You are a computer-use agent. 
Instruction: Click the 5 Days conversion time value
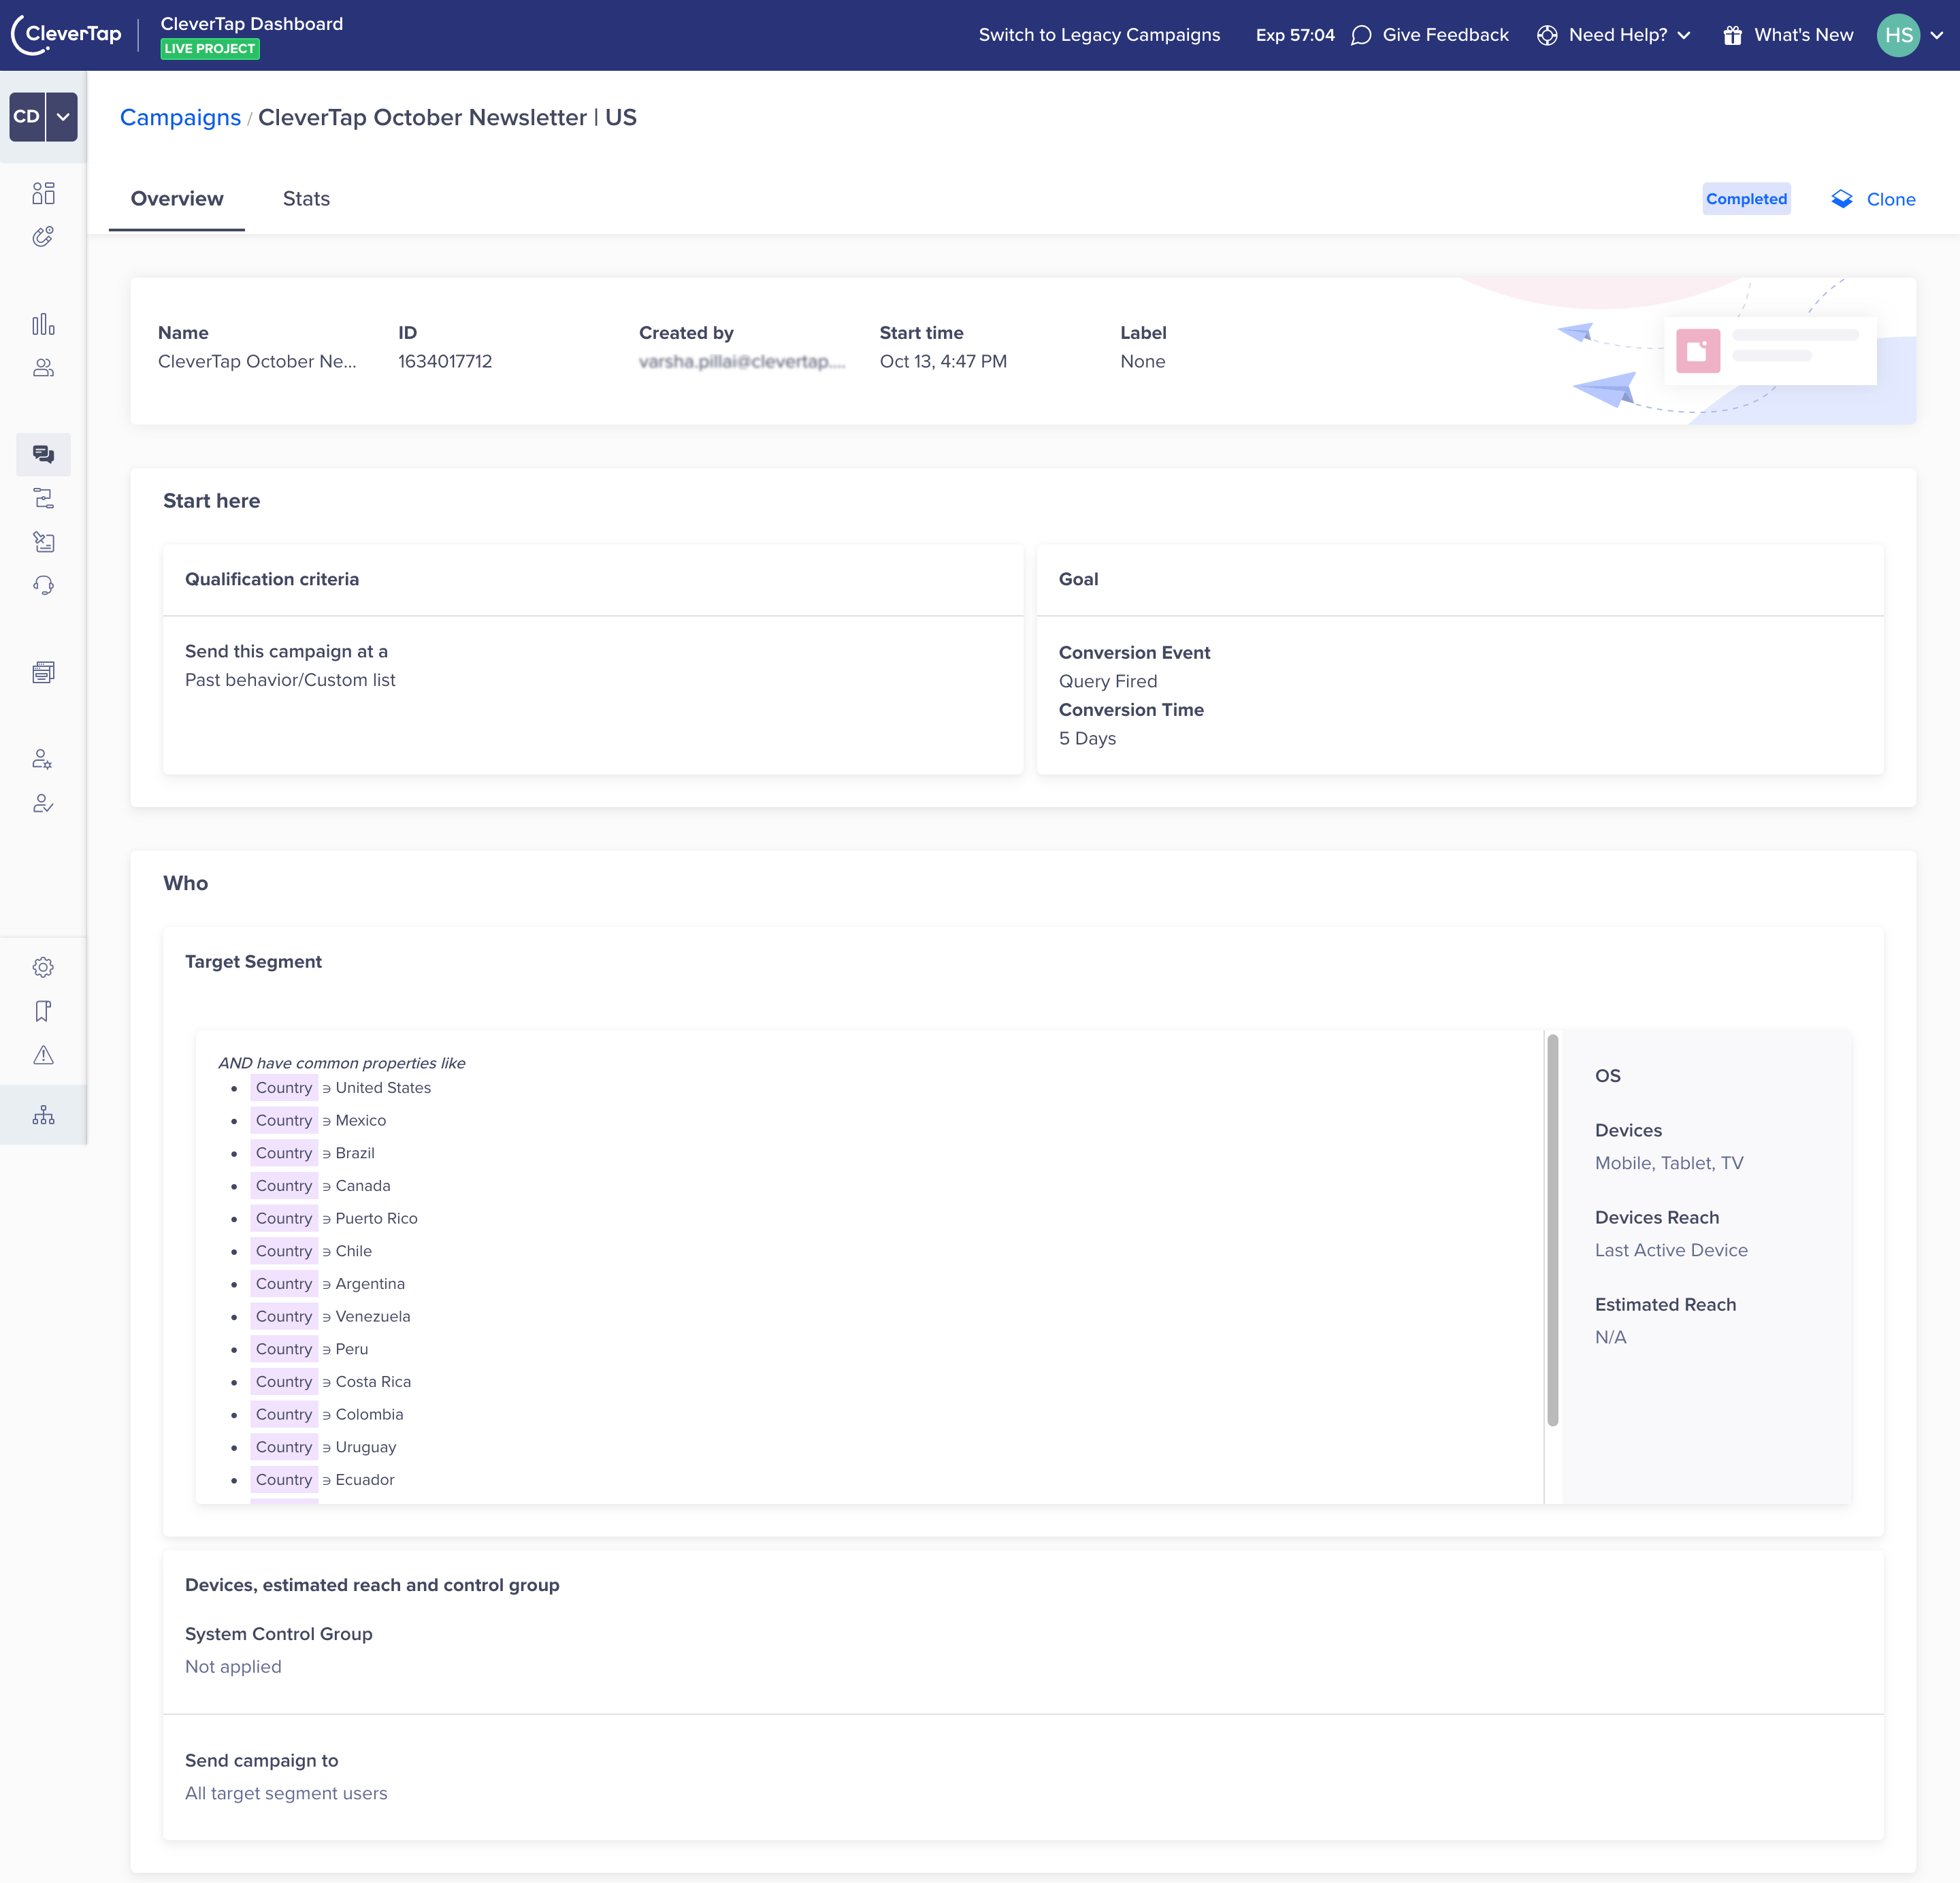click(x=1087, y=739)
